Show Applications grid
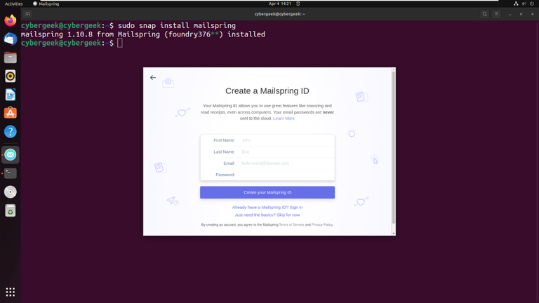The width and height of the screenshot is (539, 303). tap(11, 292)
